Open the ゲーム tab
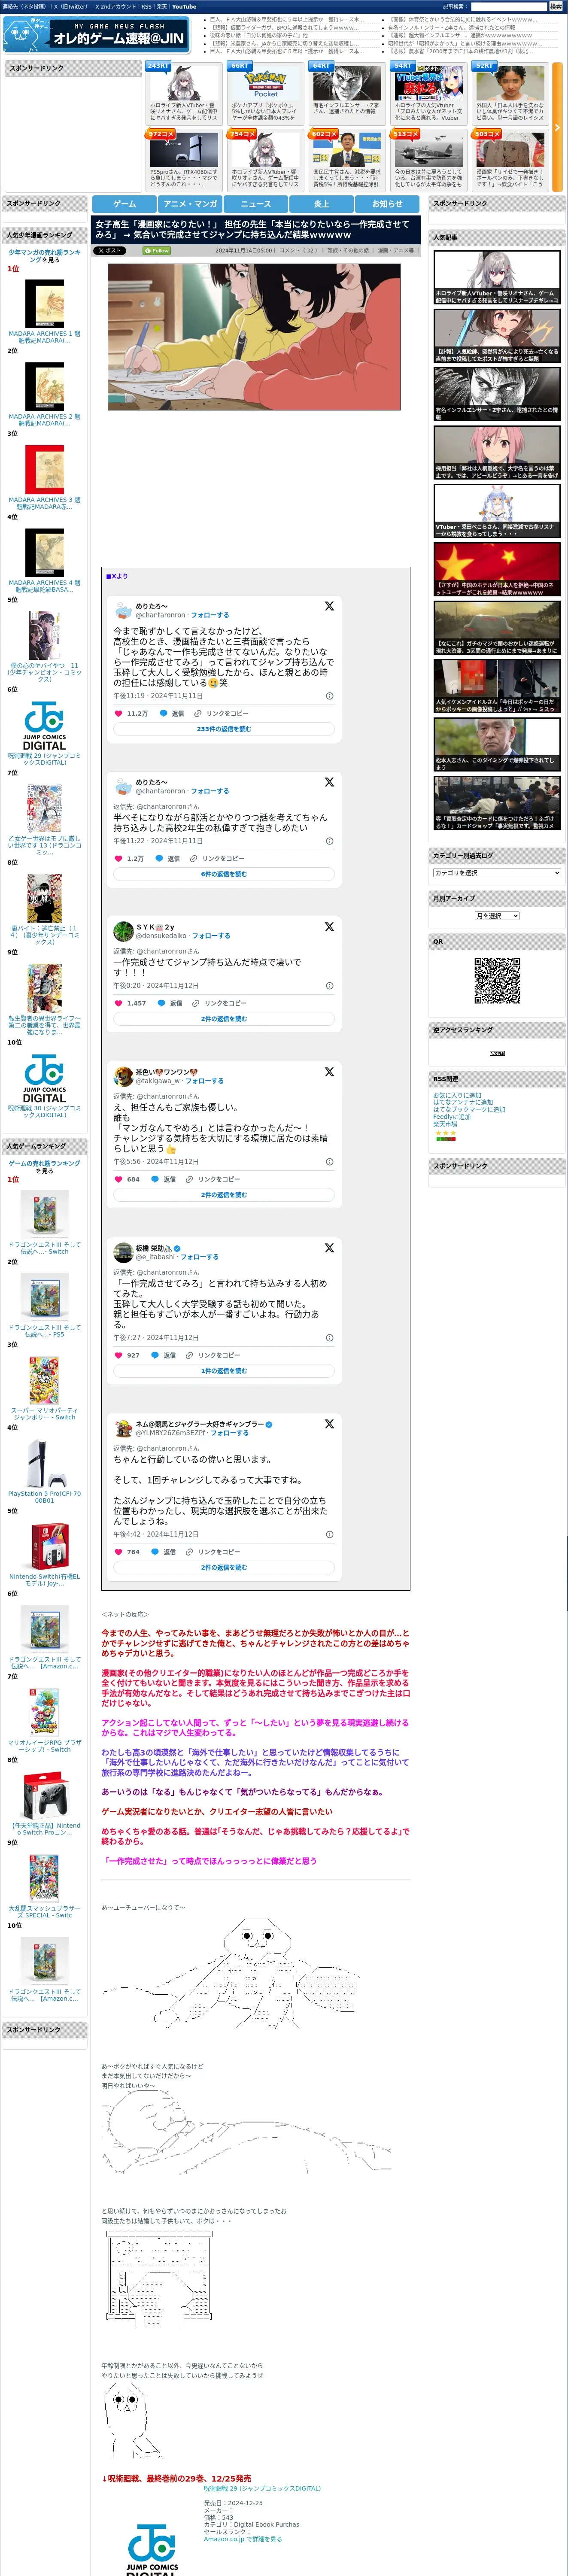The height and width of the screenshot is (2576, 568). coord(125,204)
